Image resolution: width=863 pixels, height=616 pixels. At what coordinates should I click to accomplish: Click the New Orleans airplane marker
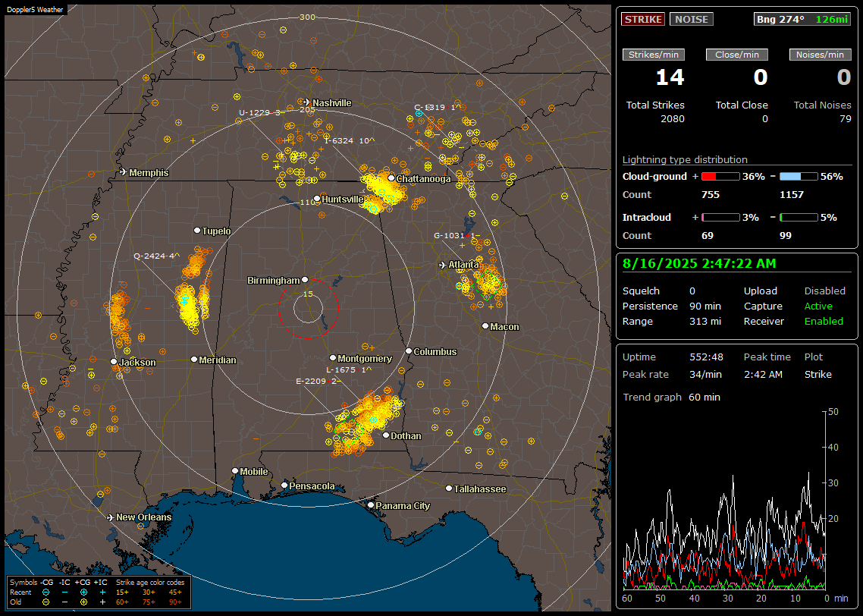pyautogui.click(x=111, y=517)
